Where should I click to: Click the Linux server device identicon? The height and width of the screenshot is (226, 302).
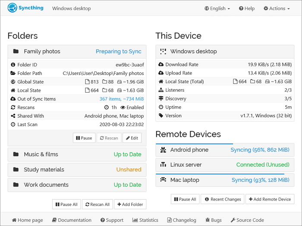163,165
